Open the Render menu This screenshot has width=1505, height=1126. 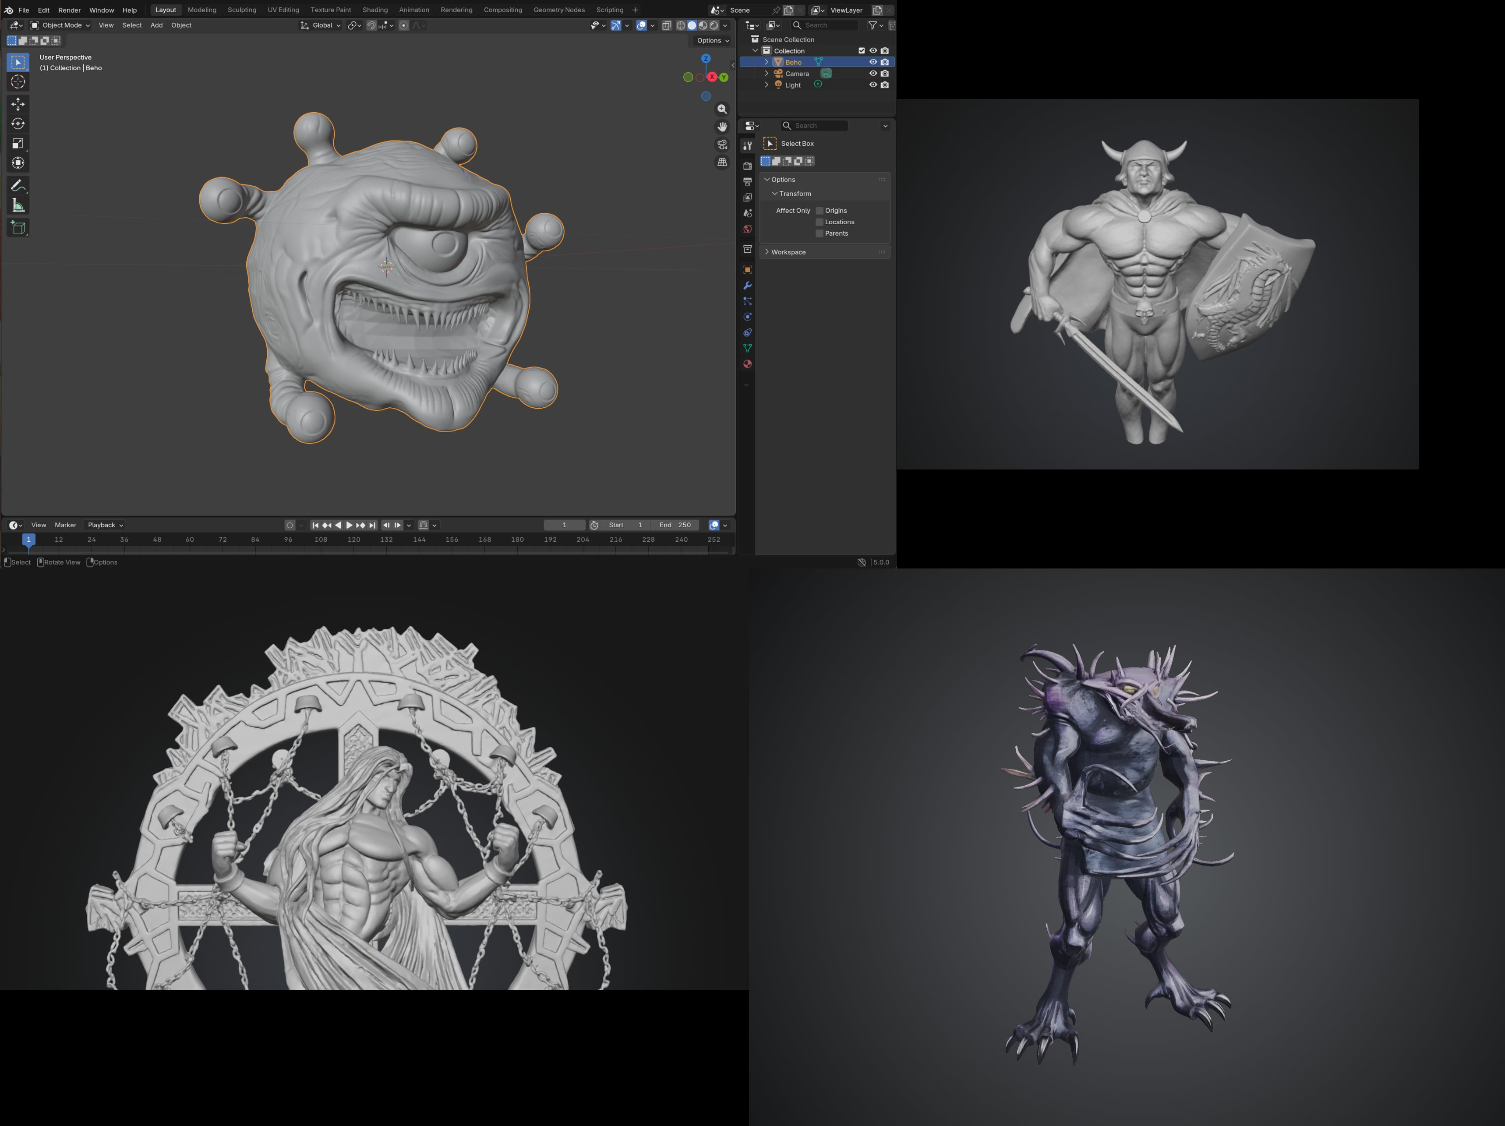(69, 10)
